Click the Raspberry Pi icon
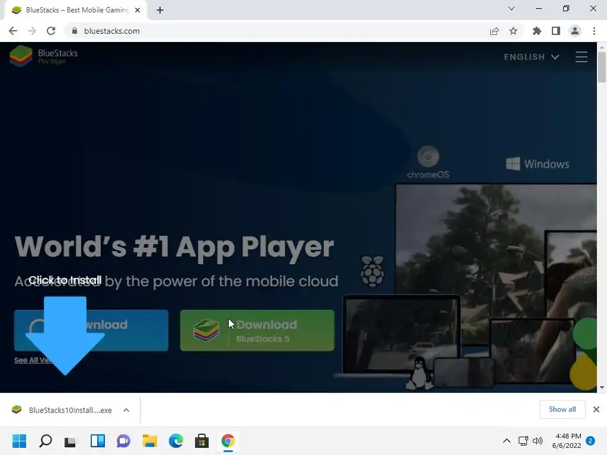 (372, 271)
